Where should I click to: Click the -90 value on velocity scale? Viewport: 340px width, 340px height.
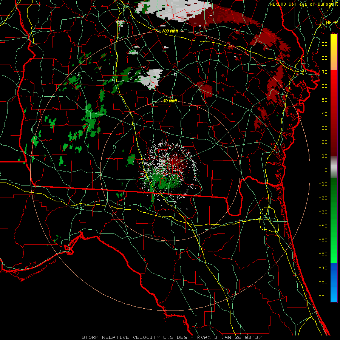[323, 295]
